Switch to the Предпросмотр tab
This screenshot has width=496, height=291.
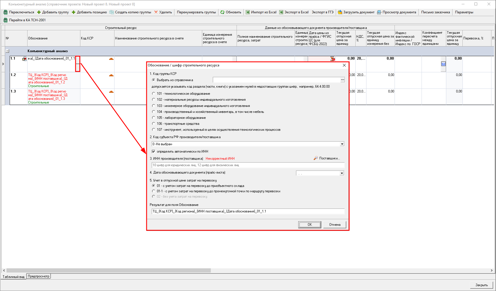[39, 276]
